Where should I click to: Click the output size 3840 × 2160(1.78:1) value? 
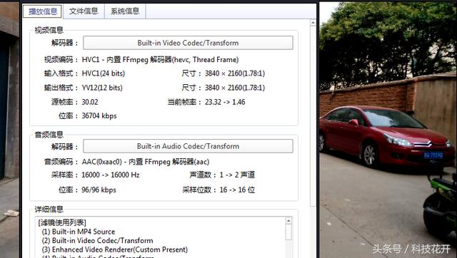[235, 88]
